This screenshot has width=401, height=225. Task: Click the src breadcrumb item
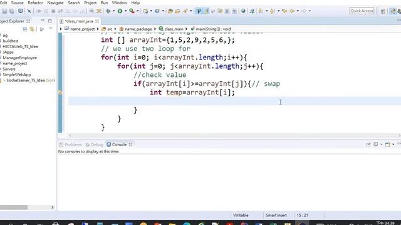107,29
